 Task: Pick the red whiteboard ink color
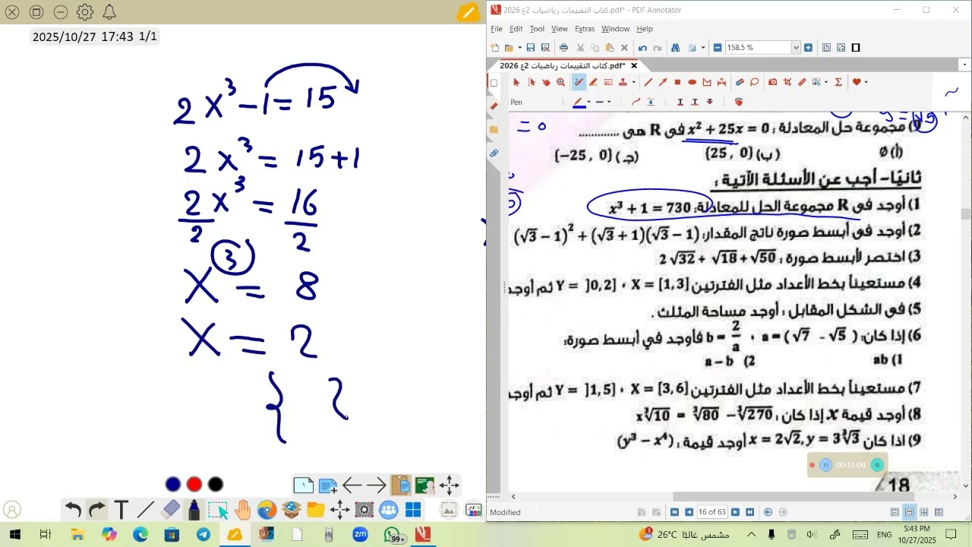[x=194, y=485]
